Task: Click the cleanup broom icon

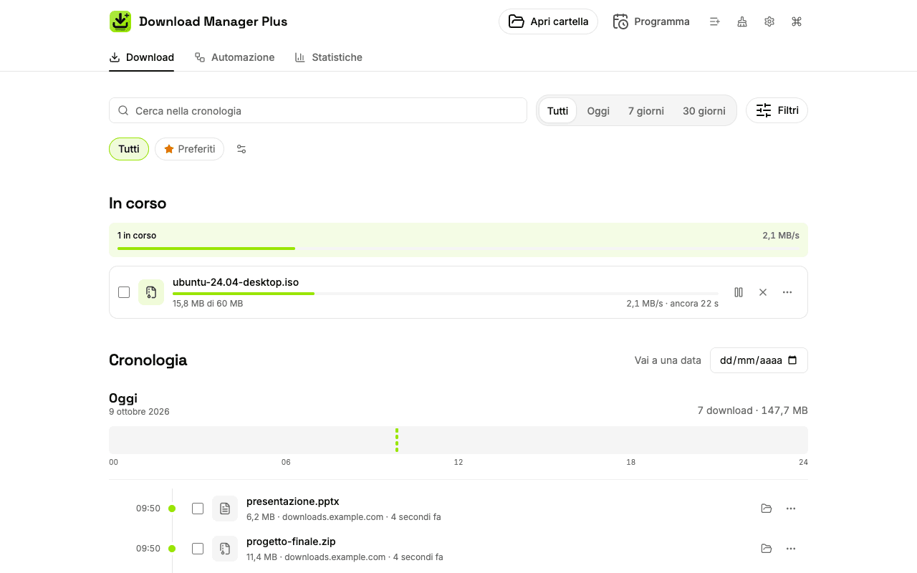Action: tap(742, 21)
